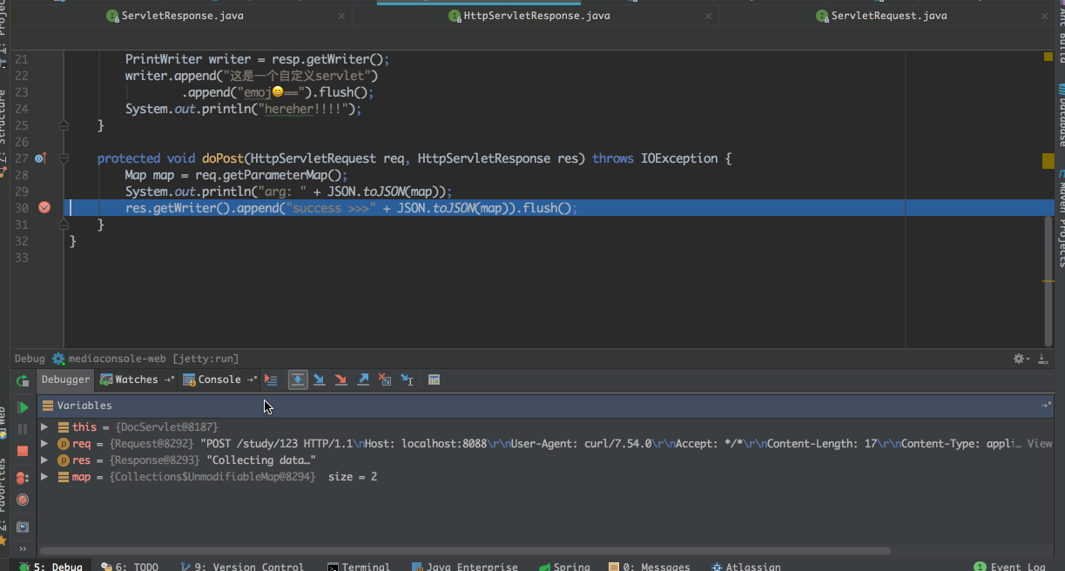Collapse the code block ending at line 25
The width and height of the screenshot is (1065, 571).
click(x=64, y=125)
